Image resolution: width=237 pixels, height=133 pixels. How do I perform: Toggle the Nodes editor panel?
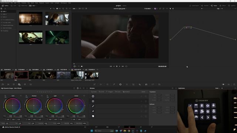pyautogui.click(x=214, y=6)
